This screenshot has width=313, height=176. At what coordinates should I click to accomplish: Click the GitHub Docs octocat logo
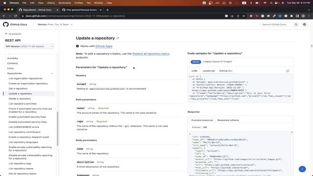point(6,24)
